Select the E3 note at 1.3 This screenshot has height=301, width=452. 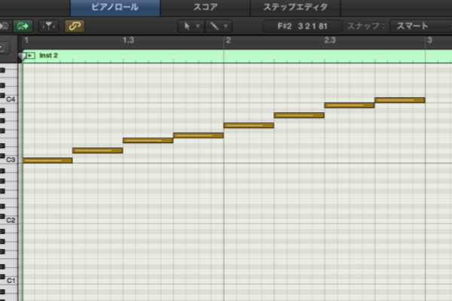[x=148, y=140]
